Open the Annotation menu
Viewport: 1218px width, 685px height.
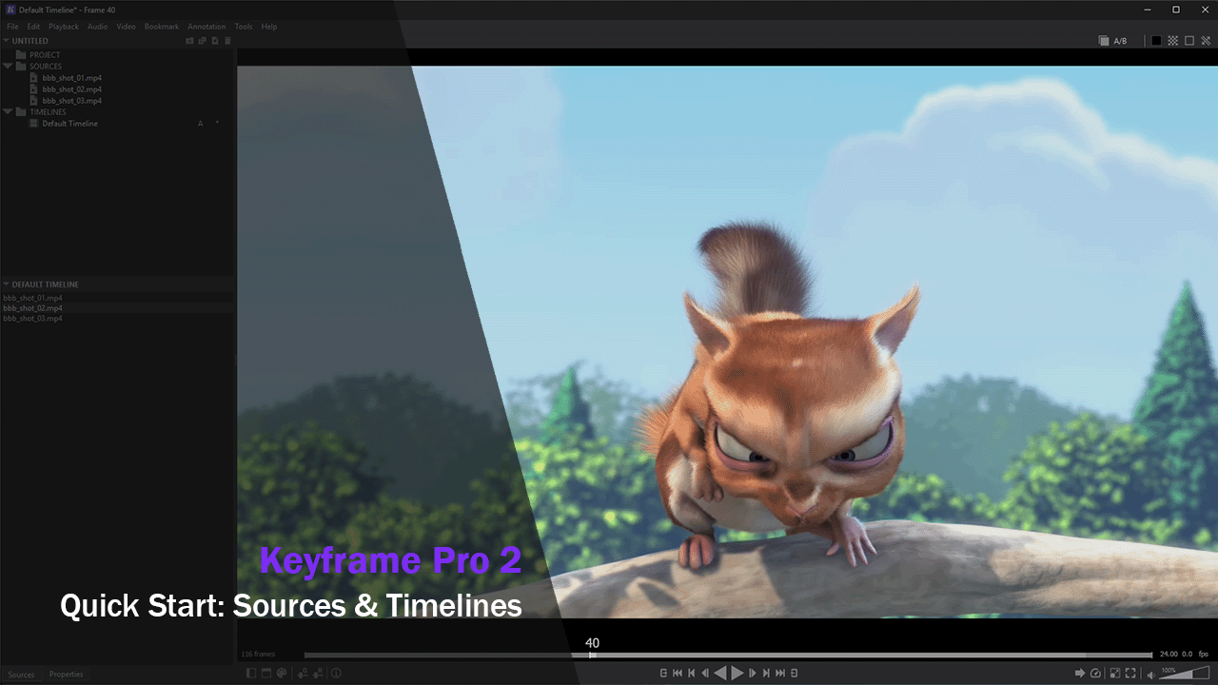click(206, 27)
